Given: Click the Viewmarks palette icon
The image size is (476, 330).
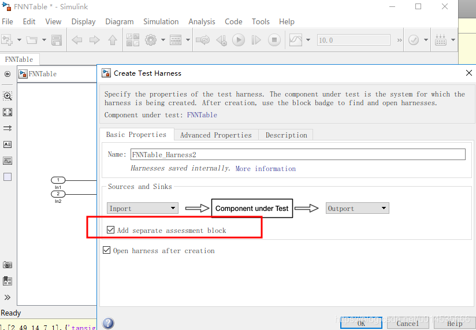Looking at the screenshot, I should click(x=8, y=281).
